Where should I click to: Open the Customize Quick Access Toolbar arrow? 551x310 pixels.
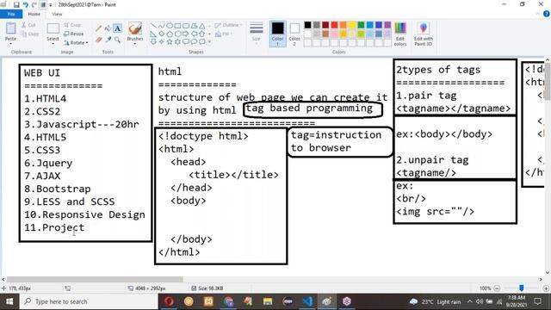pos(51,5)
